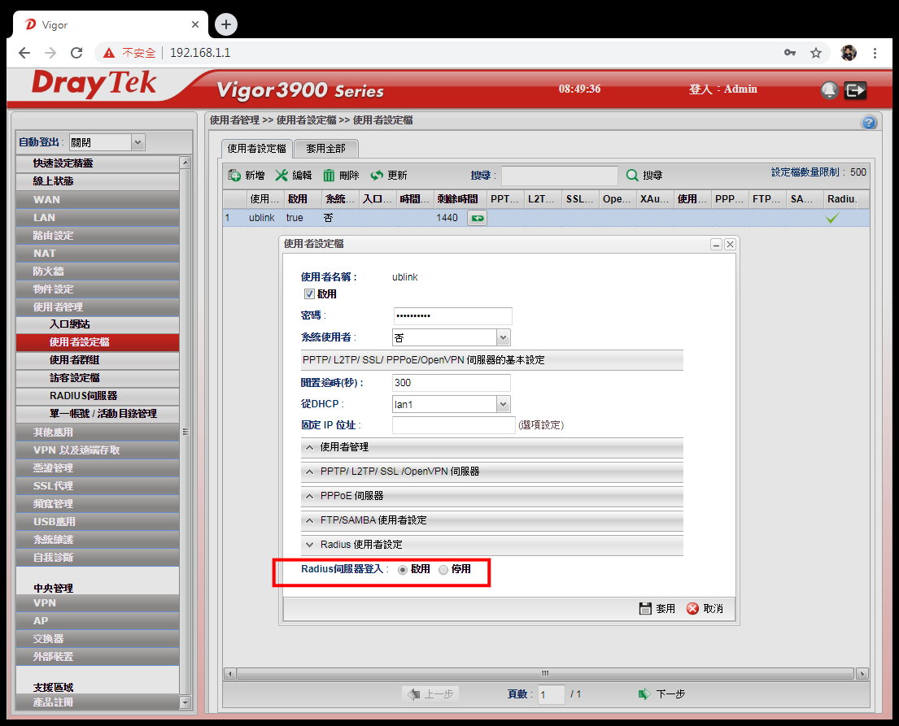Bookmark page with the star icon
This screenshot has width=899, height=726.
click(815, 53)
